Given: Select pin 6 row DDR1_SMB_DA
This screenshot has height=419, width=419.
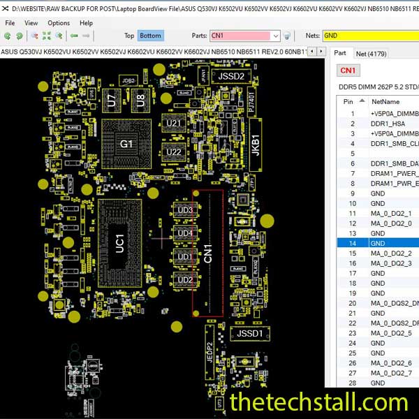Looking at the screenshot, I should click(378, 163).
